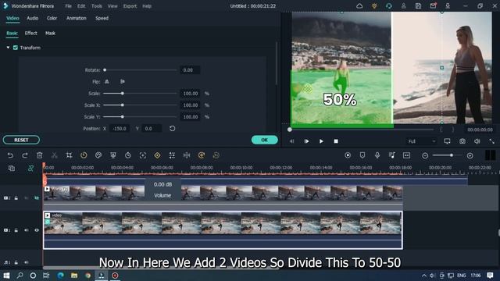Mute video track 1 speaker
The image size is (500, 281).
point(27,230)
